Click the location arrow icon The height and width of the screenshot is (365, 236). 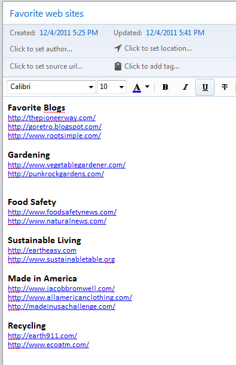(118, 48)
